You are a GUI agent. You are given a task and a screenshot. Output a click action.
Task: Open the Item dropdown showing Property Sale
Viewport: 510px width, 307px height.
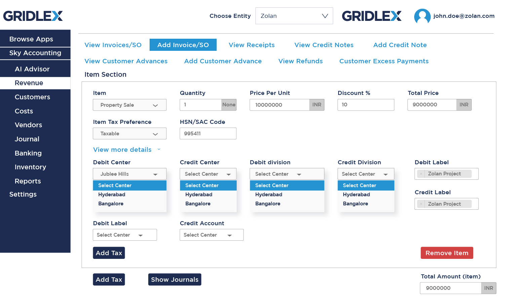pos(130,105)
